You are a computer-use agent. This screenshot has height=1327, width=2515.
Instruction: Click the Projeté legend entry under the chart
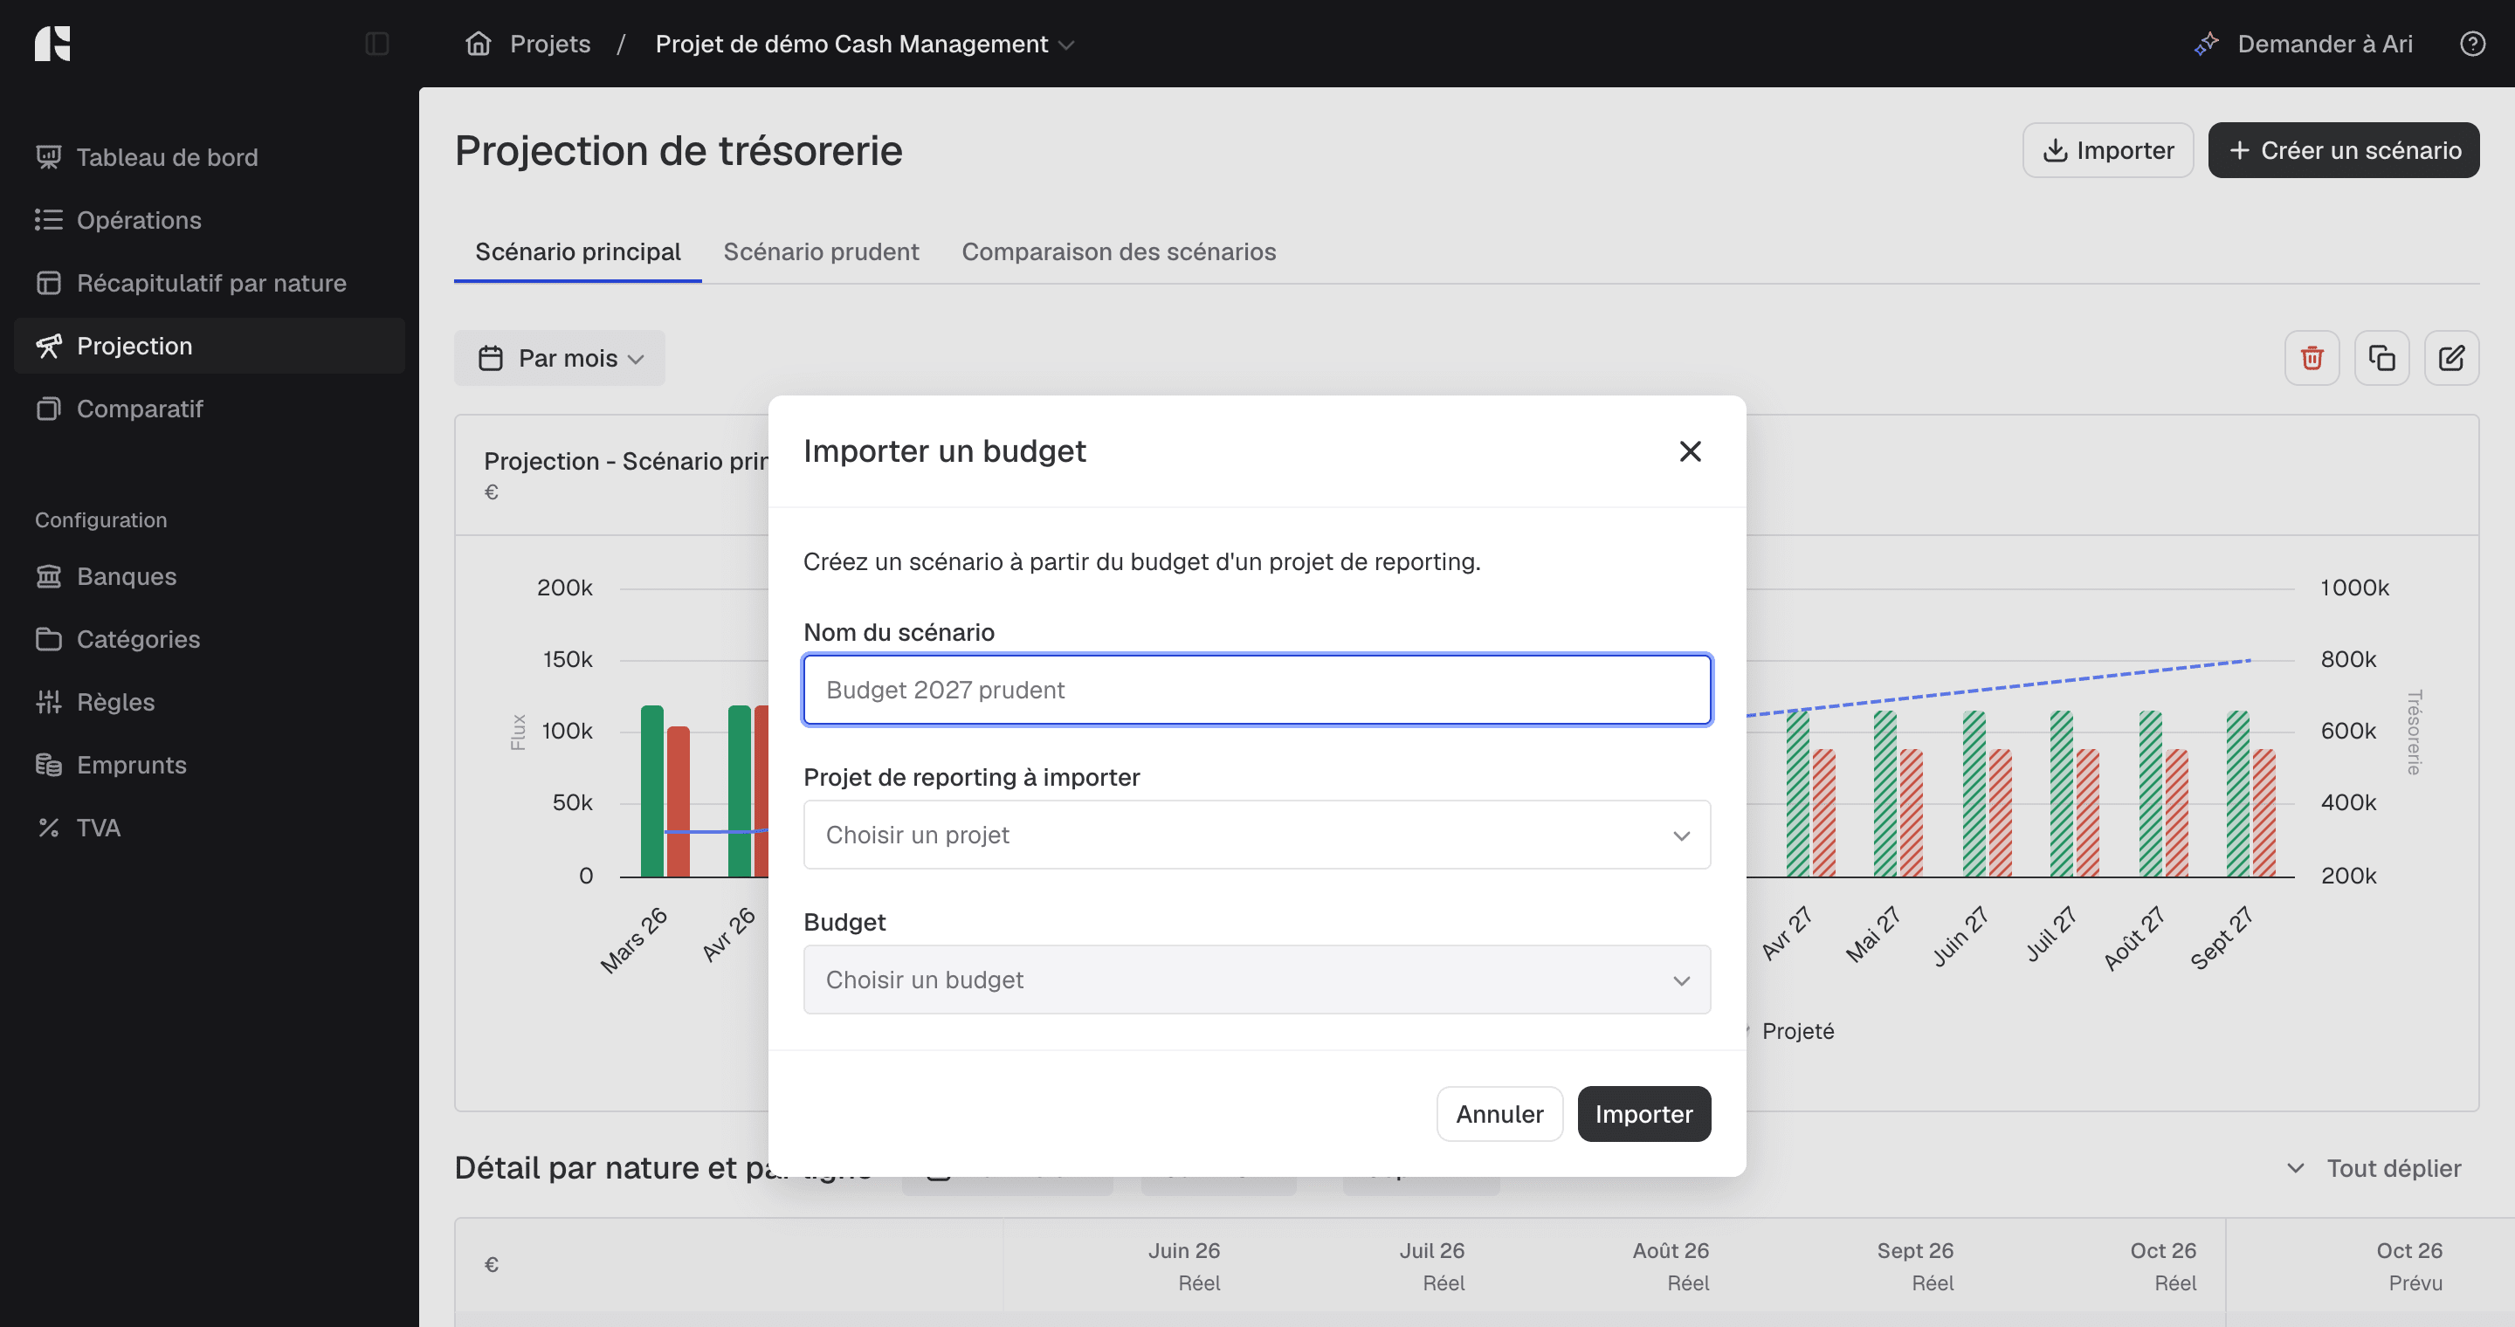[x=1796, y=1031]
